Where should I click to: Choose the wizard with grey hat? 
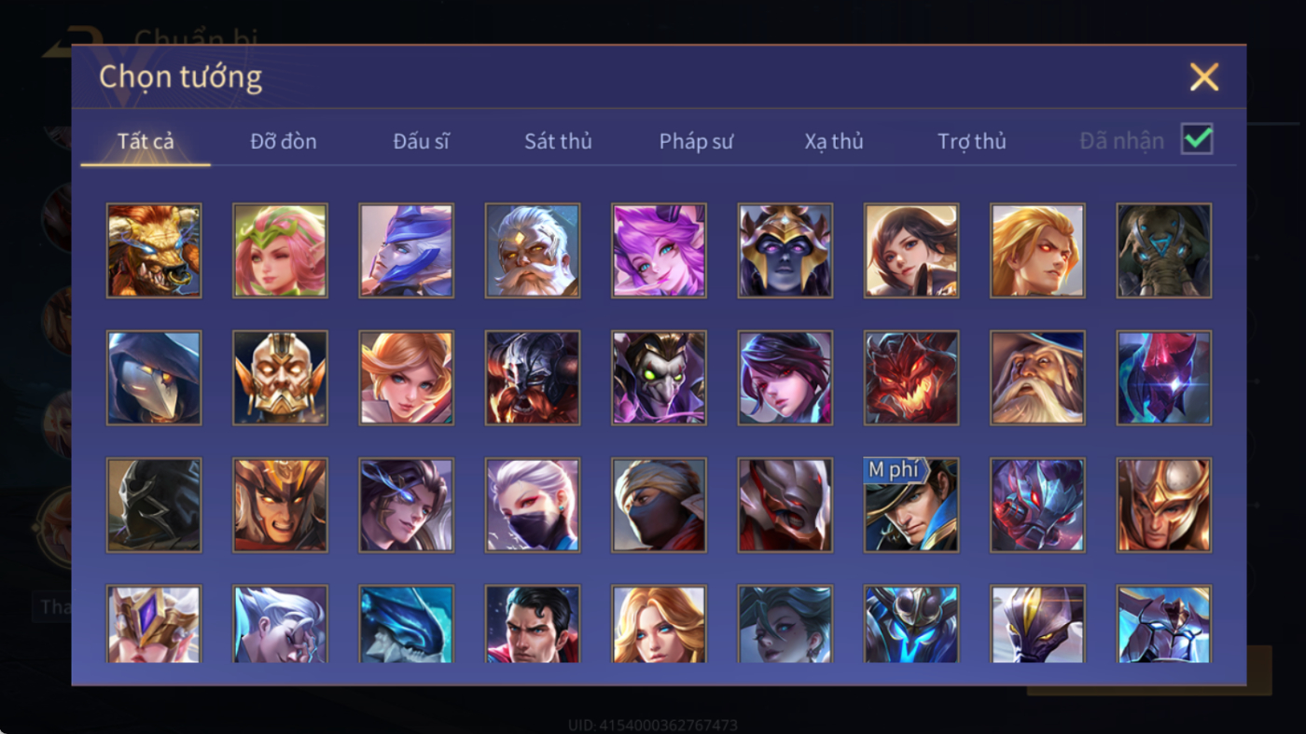[1037, 378]
